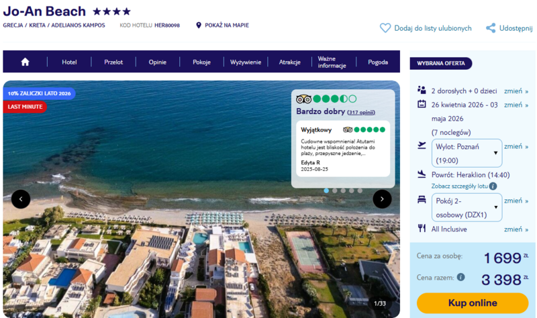Open the Wylot: Poznań departure dropdown
This screenshot has height=318, width=537.
467,153
